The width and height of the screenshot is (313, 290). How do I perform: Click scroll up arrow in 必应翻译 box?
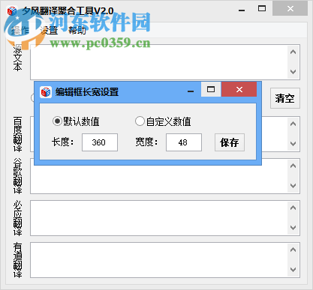pos(293,208)
